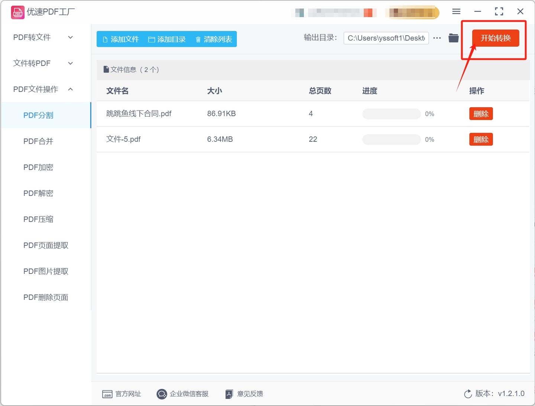Click 清除列表 to clear the list

pos(214,39)
